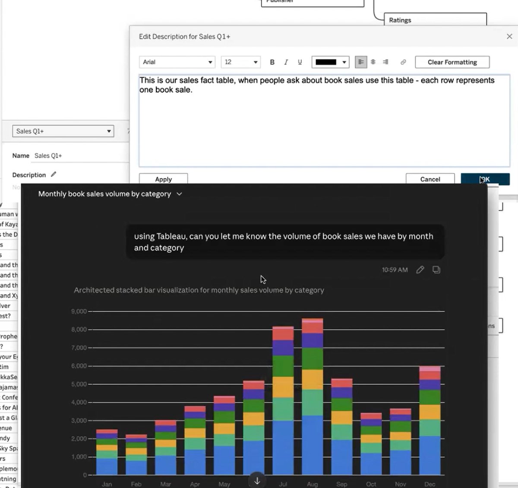Insert hyperlink using the link icon

403,62
